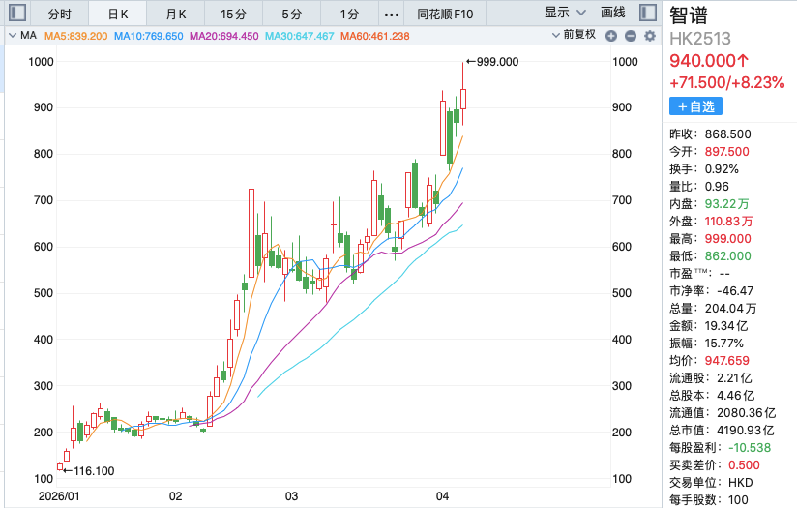Click stock code HK2513
797x508 pixels.
[700, 39]
